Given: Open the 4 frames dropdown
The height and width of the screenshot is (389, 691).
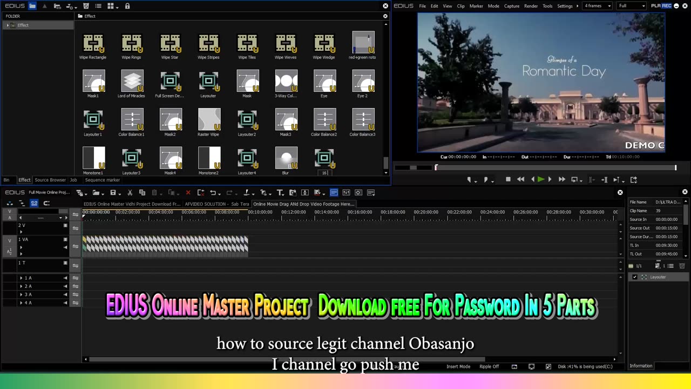Looking at the screenshot, I should [x=598, y=6].
